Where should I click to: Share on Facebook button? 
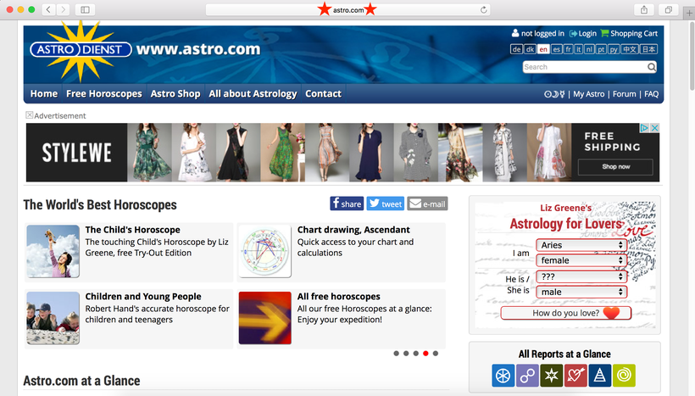(347, 204)
